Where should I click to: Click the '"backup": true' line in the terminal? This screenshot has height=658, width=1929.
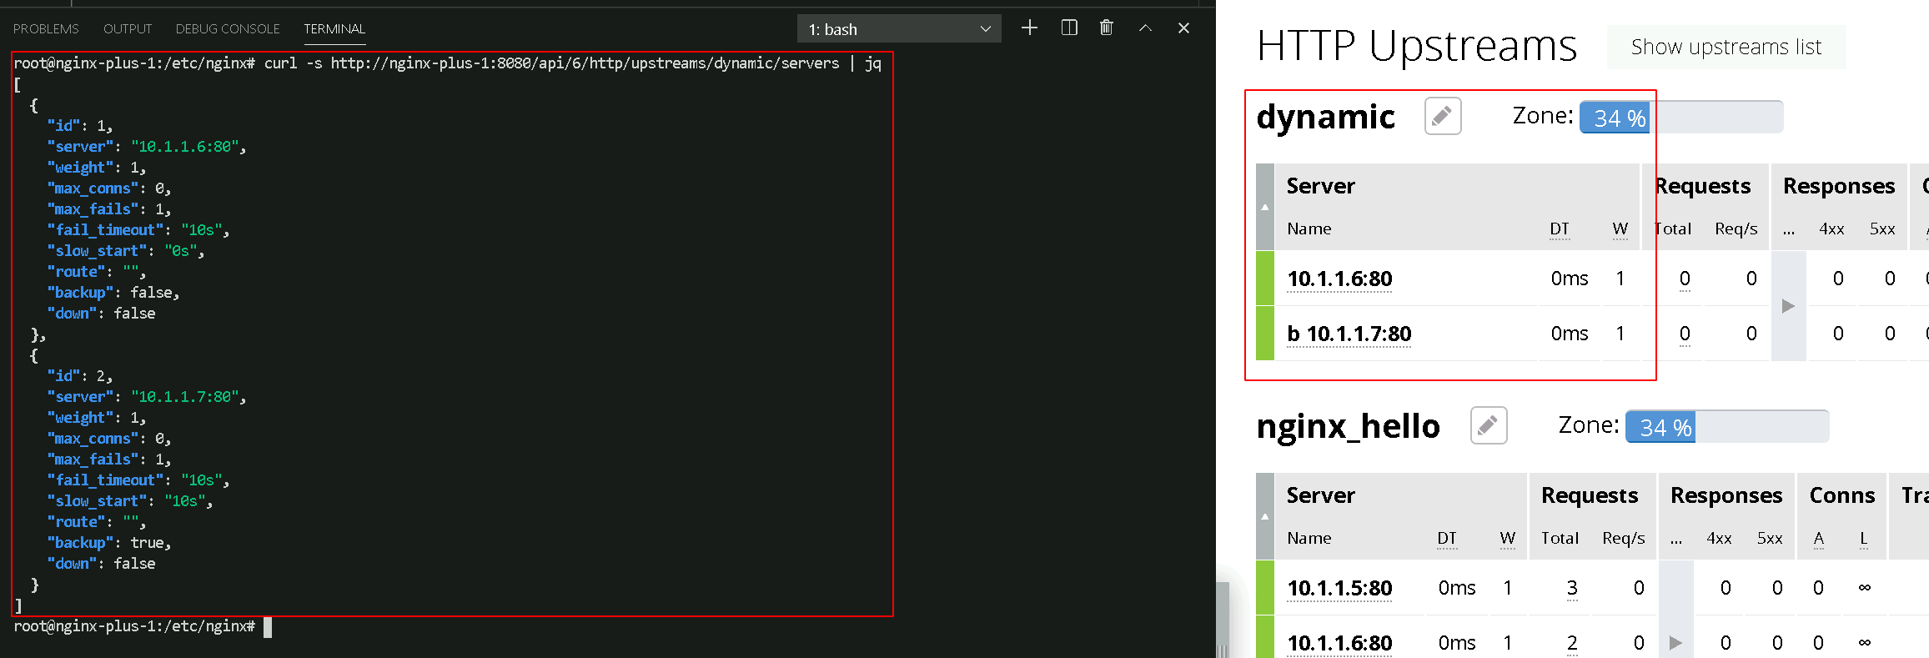point(109,543)
